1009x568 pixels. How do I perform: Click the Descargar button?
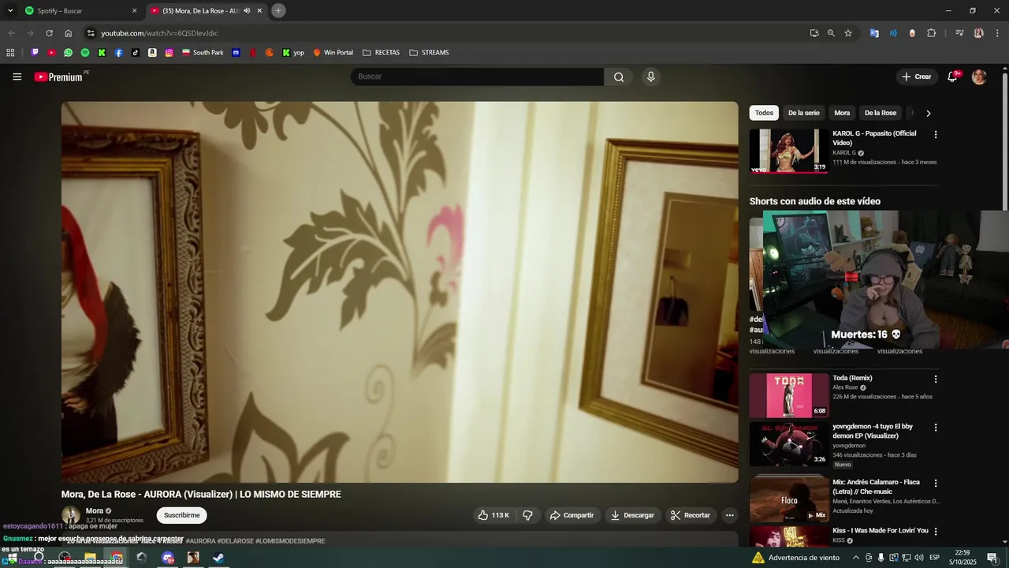point(632,515)
